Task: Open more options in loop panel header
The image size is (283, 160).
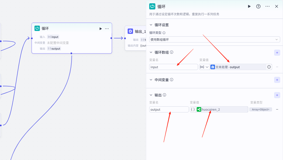Action: 268,6
